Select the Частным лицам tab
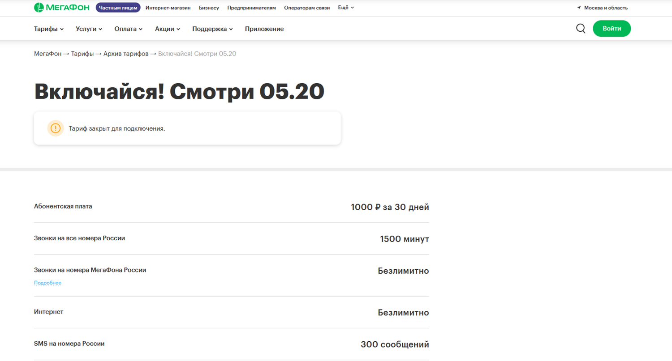 [118, 8]
